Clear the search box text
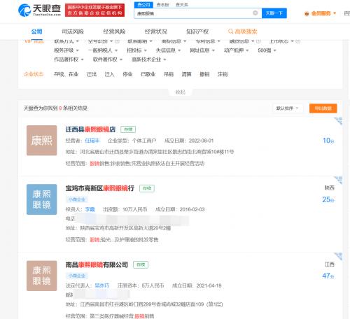The image size is (350, 319). pos(255,13)
